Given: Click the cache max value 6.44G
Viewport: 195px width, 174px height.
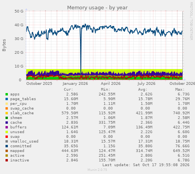Looking at the screenshot, I should (184, 123).
